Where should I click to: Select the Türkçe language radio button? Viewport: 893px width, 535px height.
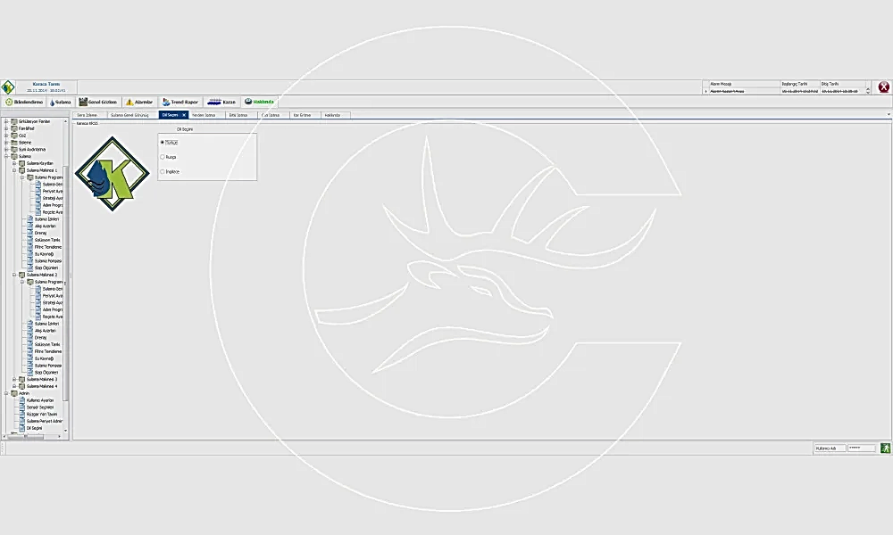tap(162, 142)
